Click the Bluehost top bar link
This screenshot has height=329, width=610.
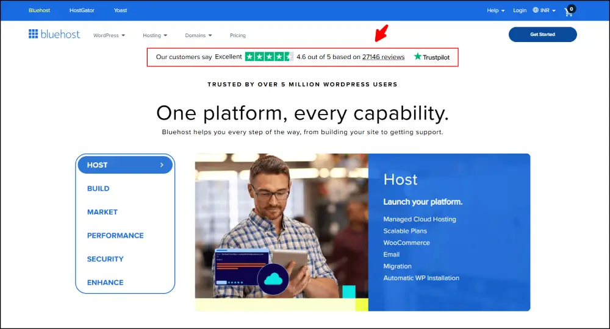39,10
